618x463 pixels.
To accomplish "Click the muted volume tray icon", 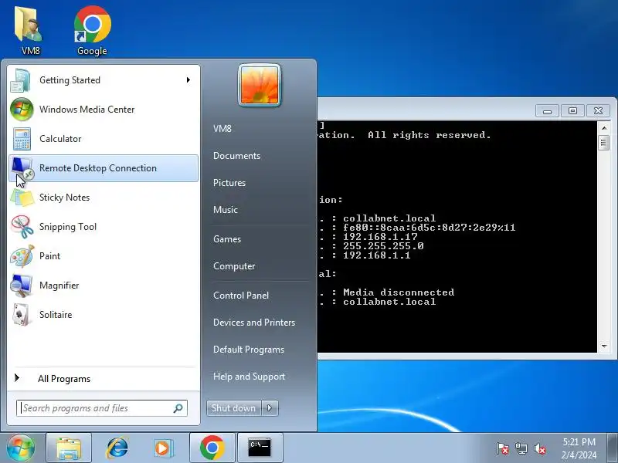I will click(540, 448).
